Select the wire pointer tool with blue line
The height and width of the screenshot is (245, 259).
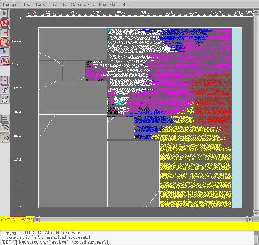5,52
